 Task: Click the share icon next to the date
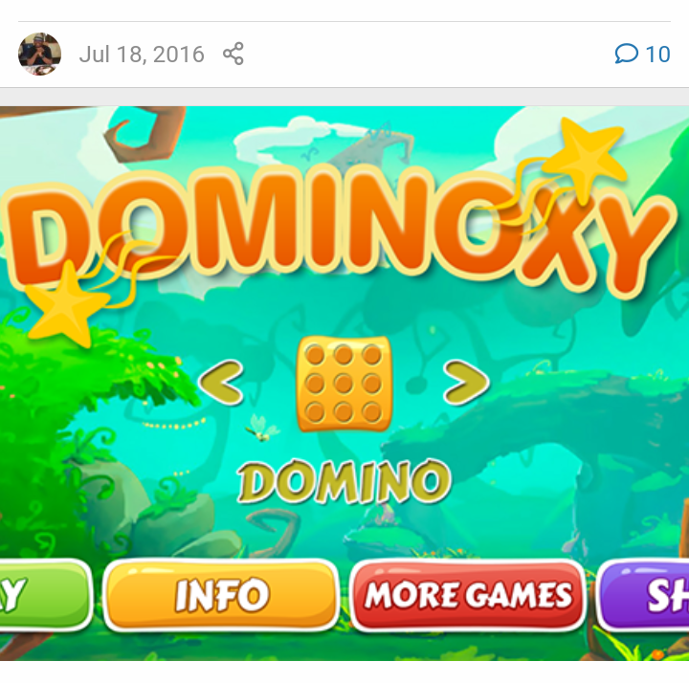coord(233,54)
